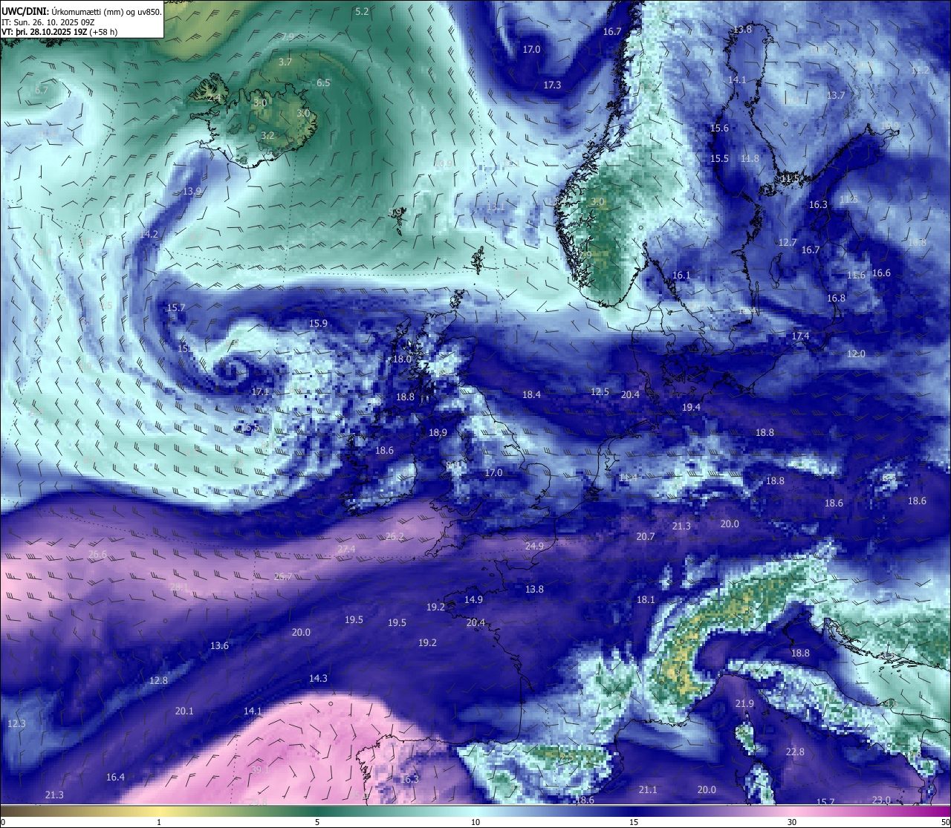Screen dimensions: 951x828
Task: Click the 13.7 value over Finland
Action: pos(836,96)
